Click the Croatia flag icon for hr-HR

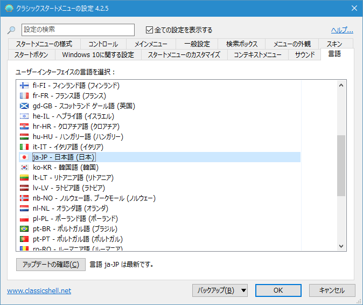click(x=24, y=127)
